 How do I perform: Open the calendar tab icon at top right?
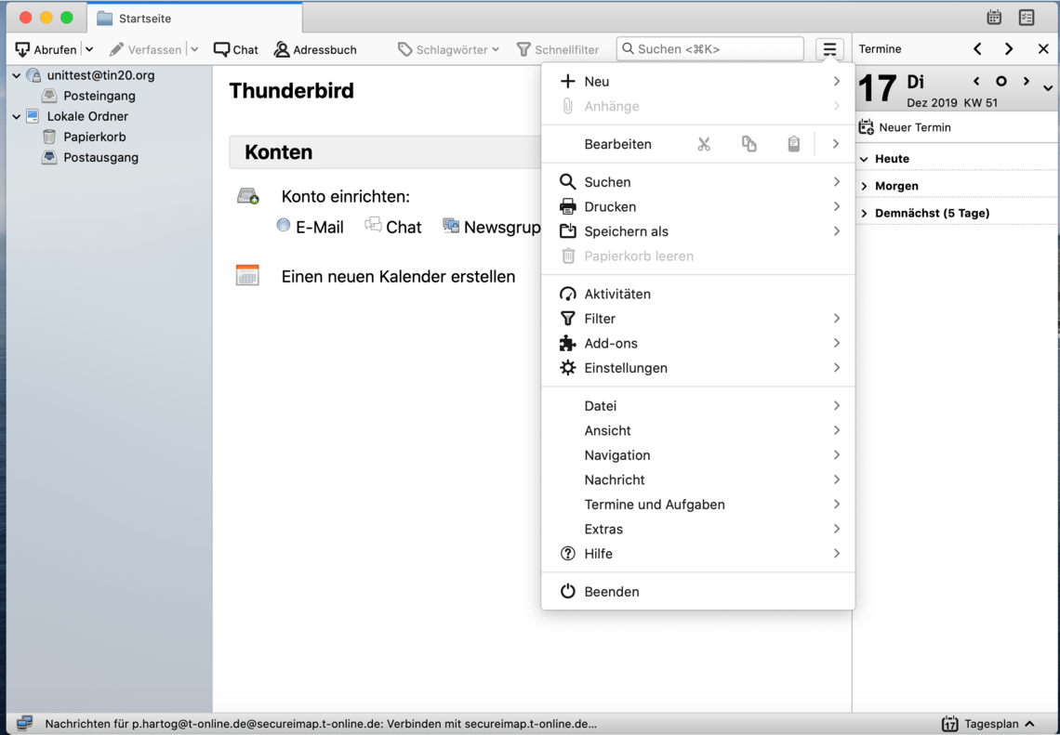(994, 18)
